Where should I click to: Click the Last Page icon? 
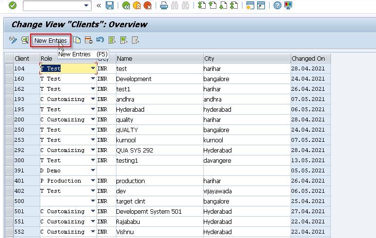(x=234, y=5)
